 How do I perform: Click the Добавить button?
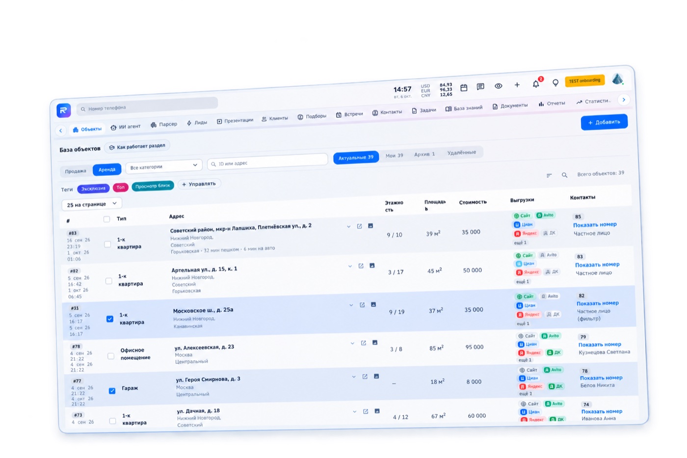[604, 122]
